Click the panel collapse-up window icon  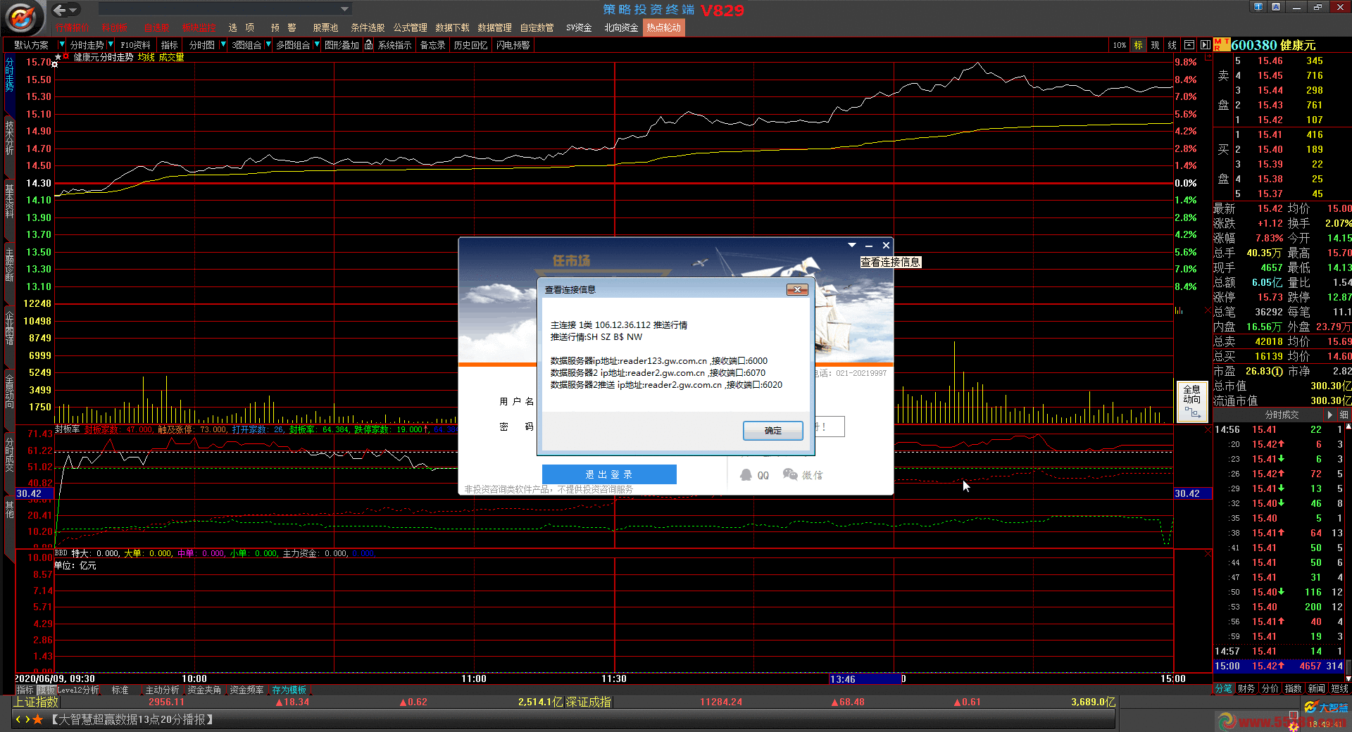[1189, 45]
